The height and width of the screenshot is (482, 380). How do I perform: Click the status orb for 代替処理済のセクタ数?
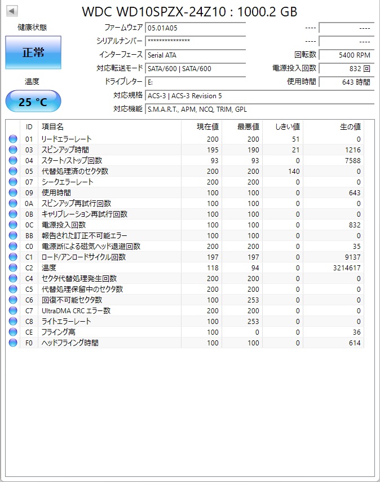[x=13, y=171]
